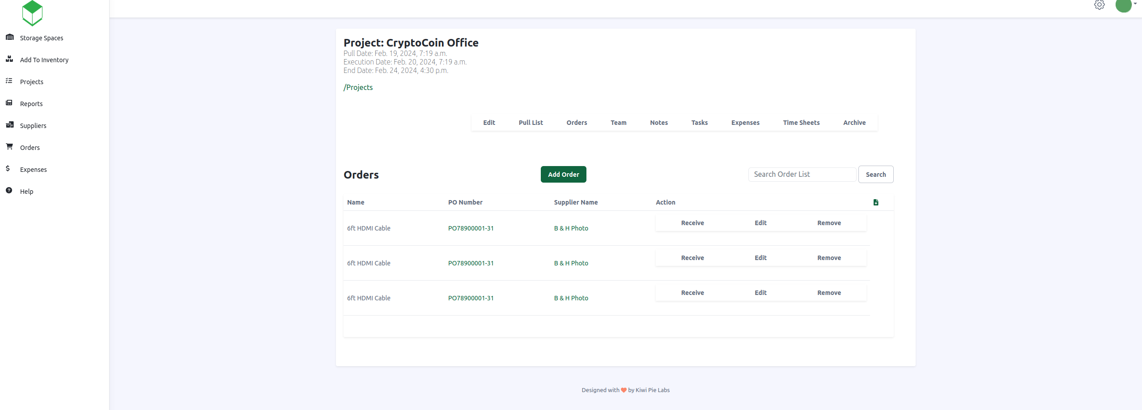The image size is (1142, 410).
Task: Select the Archive tab
Action: pyautogui.click(x=854, y=123)
